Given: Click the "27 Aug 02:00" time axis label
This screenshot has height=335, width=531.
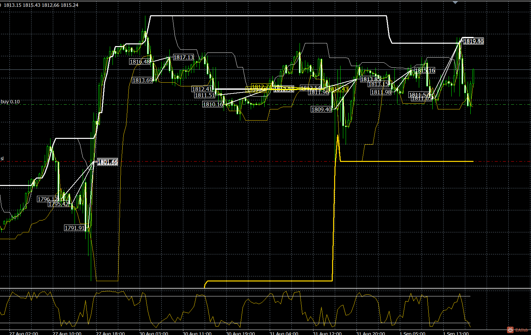Looking at the screenshot, I should tap(24, 333).
